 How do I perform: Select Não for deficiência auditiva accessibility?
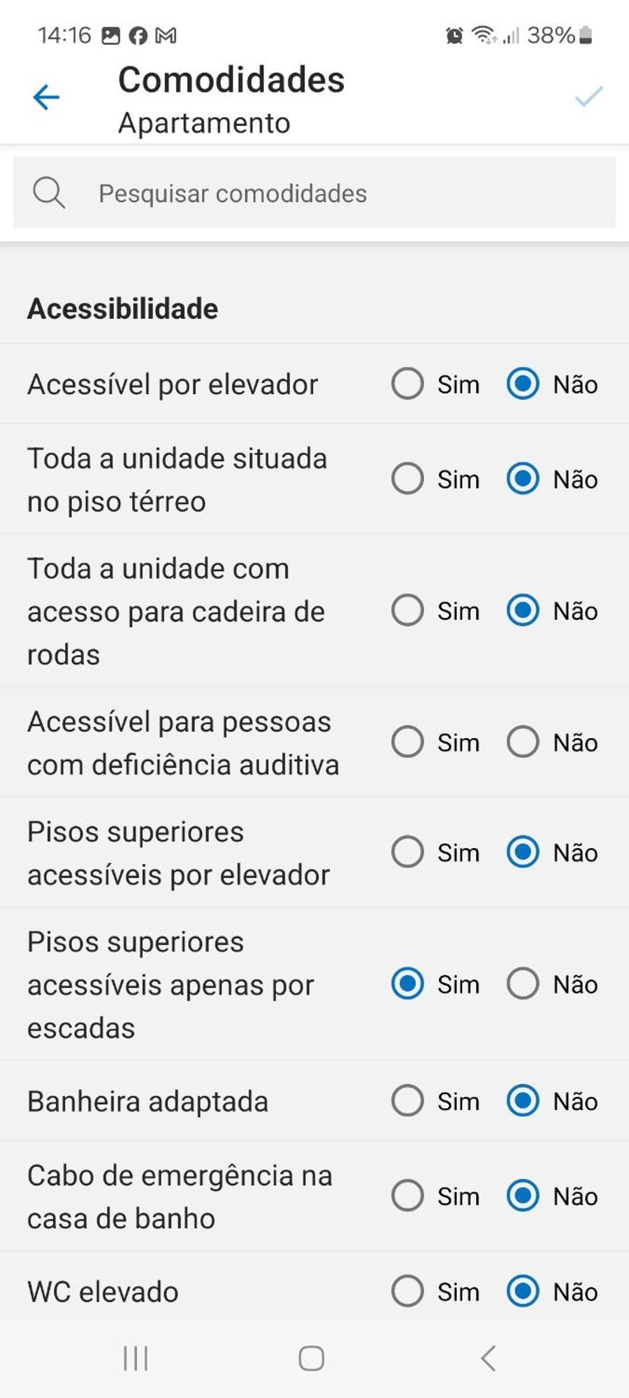click(523, 742)
